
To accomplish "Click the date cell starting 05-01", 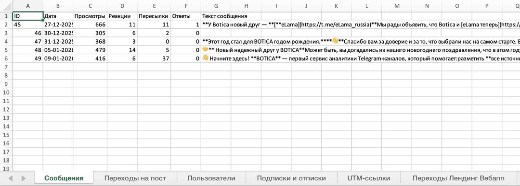I will tap(58, 50).
